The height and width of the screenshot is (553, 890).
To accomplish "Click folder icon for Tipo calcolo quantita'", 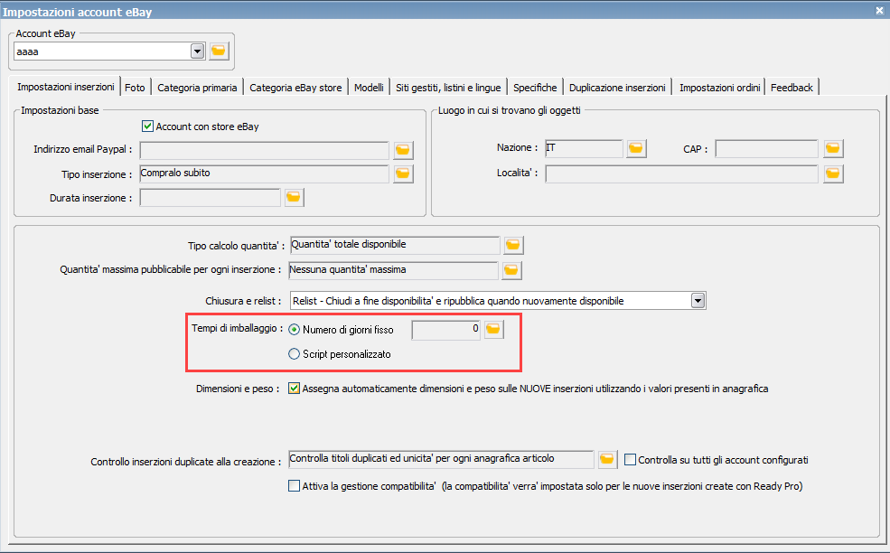I will (513, 245).
